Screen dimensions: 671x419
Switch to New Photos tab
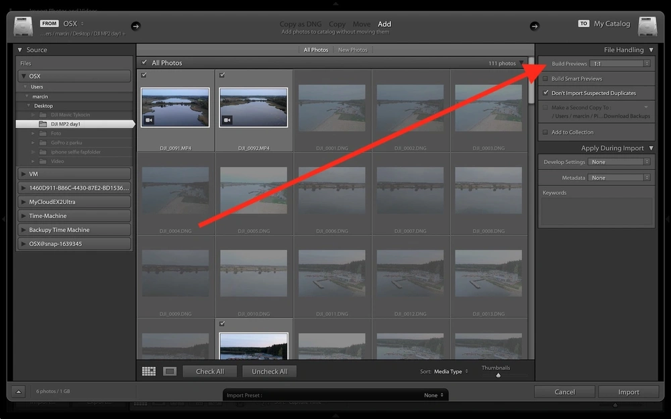tap(353, 50)
